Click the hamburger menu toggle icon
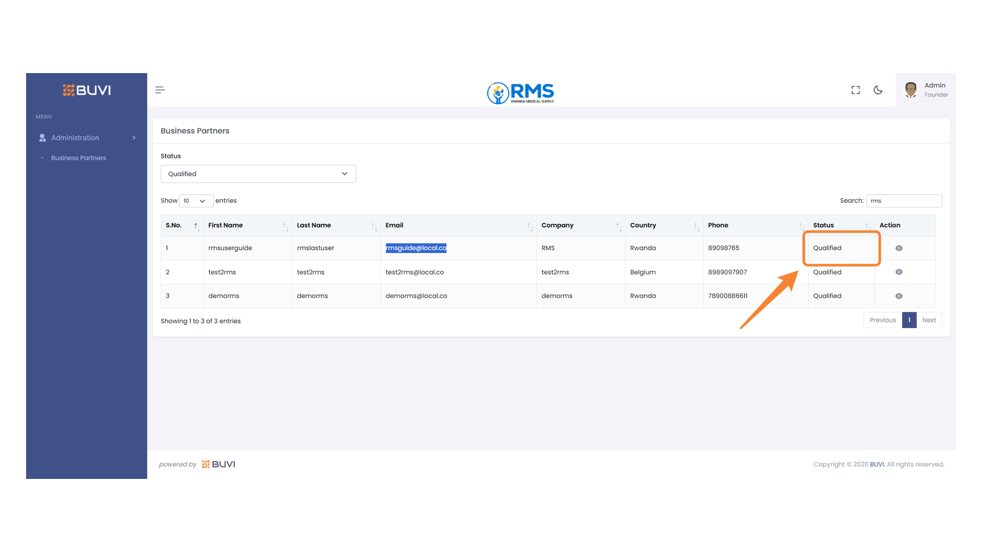The width and height of the screenshot is (982, 552). [160, 90]
